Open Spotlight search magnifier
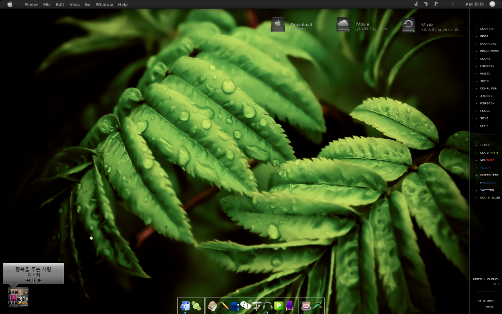The height and width of the screenshot is (314, 502). point(493,4)
